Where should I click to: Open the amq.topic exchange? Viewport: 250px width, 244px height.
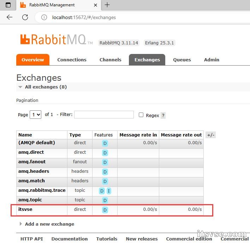30,200
